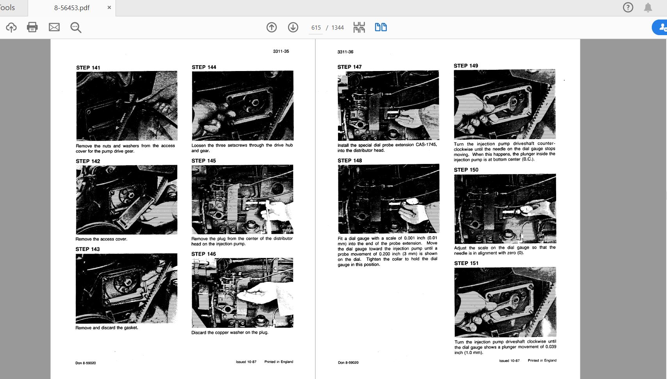Image resolution: width=667 pixels, height=379 pixels.
Task: Click the STEP 144 caption about three setscrews
Action: (x=242, y=148)
